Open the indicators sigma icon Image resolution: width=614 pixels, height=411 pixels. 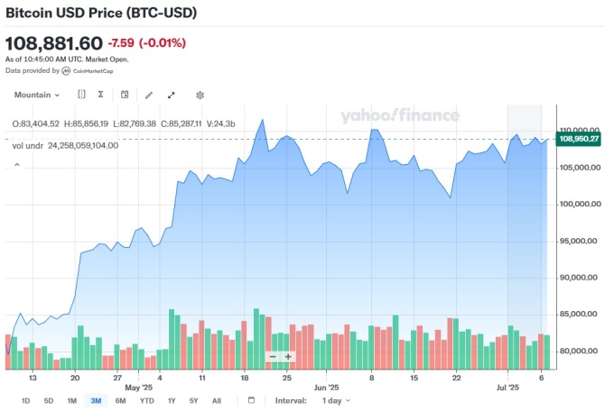tap(100, 95)
